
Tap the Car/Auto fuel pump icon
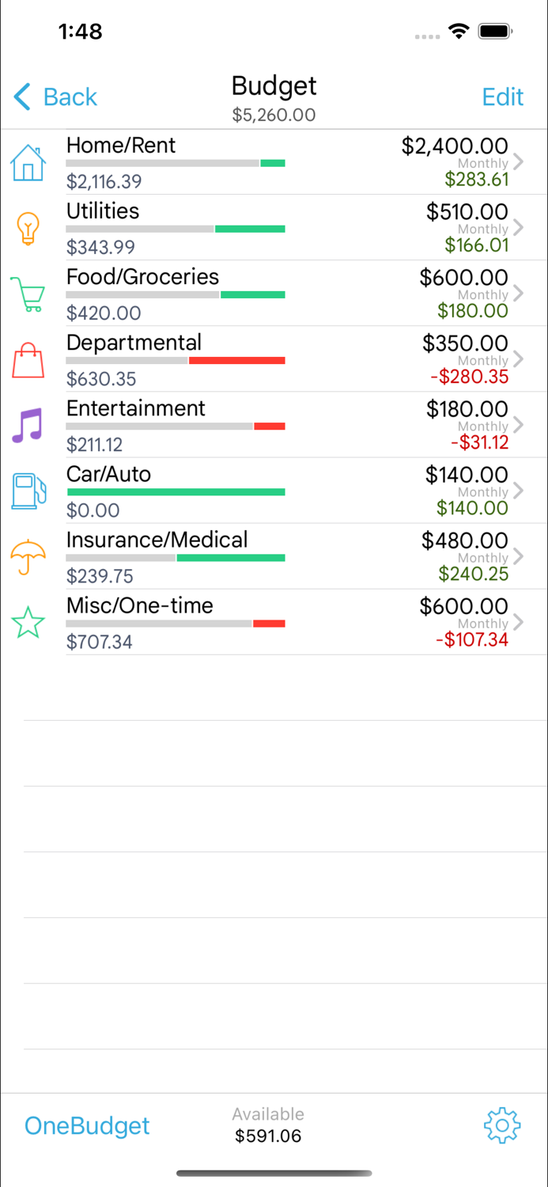[x=28, y=491]
